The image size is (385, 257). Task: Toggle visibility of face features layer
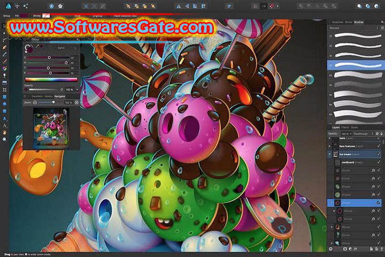pyautogui.click(x=379, y=146)
